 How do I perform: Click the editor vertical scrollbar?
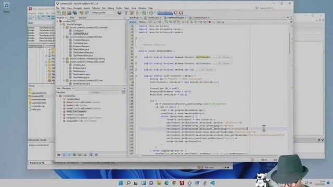point(289,44)
